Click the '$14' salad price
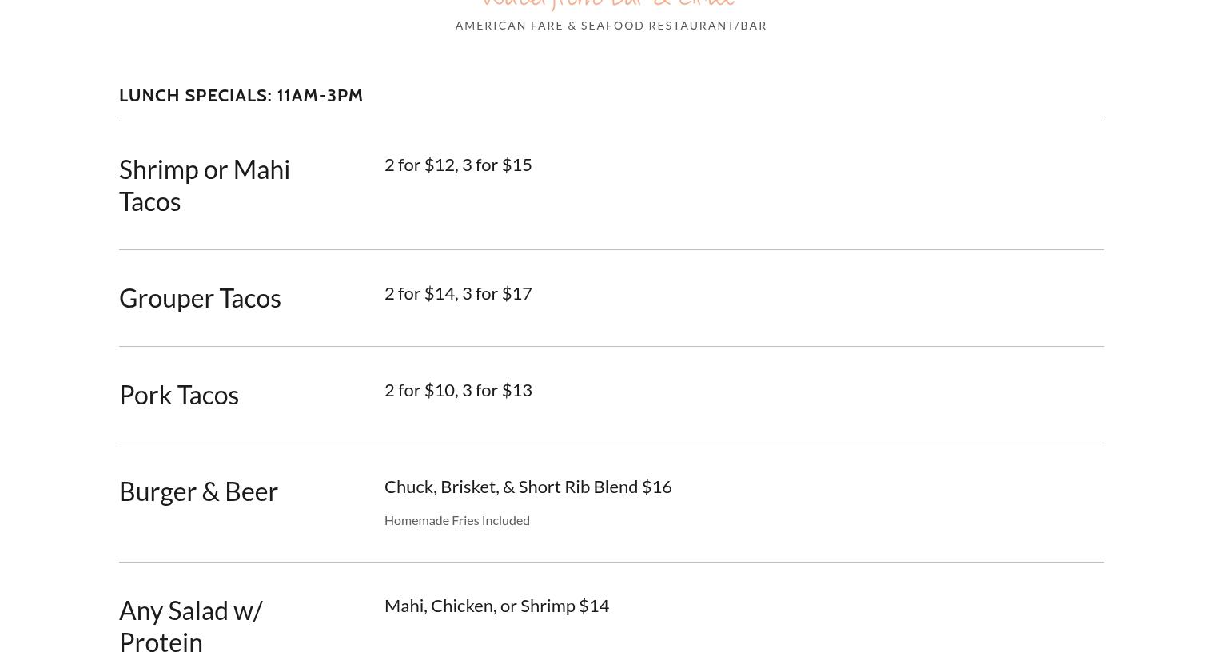Viewport: 1223px width, 656px height. (594, 606)
